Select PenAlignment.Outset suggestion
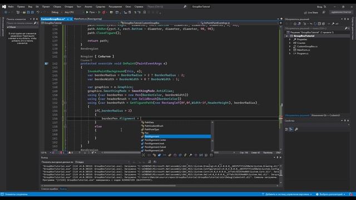Screen dimensions: 356x200 point(155,147)
